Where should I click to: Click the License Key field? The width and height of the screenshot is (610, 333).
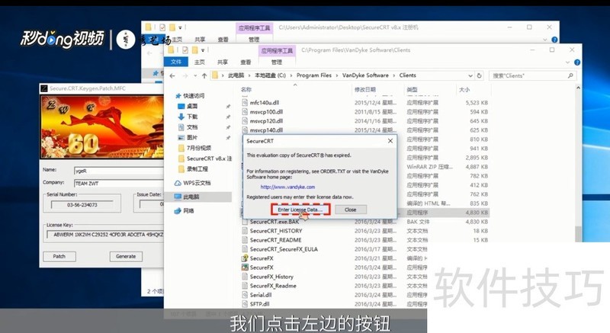pos(105,235)
